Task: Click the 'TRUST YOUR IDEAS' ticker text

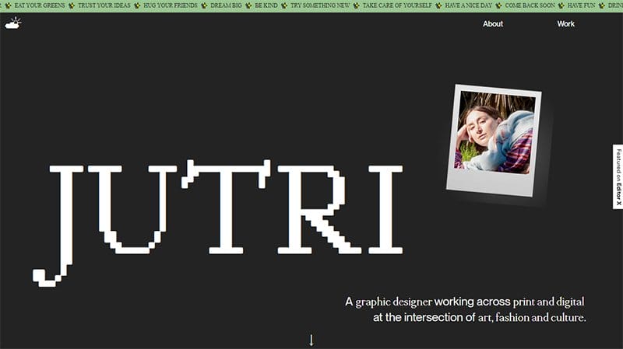Action: pyautogui.click(x=104, y=5)
